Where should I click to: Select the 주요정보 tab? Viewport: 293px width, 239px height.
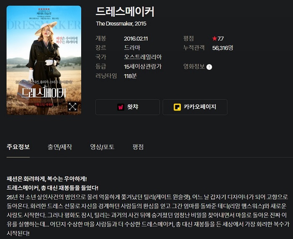(18, 147)
